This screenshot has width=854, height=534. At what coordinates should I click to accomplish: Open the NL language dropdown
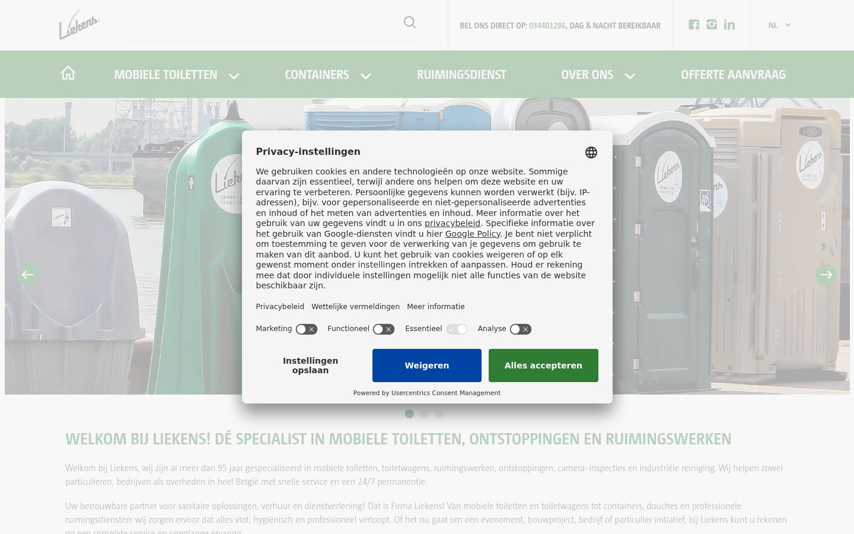[779, 25]
